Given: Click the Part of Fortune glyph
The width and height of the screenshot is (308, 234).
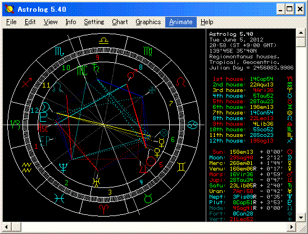Looking at the screenshot, I should point(164,133).
